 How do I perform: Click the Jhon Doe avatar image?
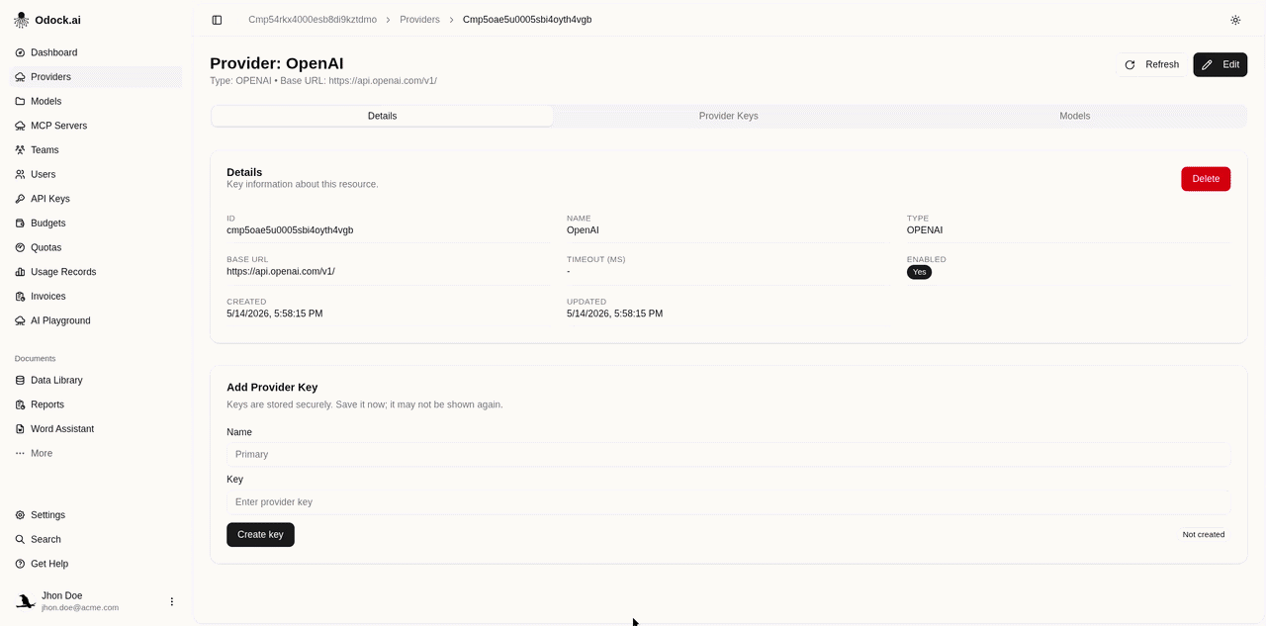(26, 601)
